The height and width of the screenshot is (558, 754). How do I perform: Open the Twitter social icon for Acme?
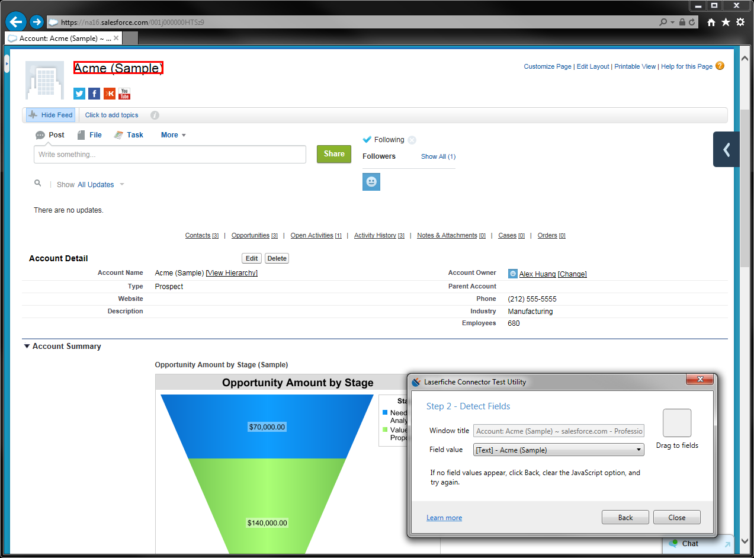coord(79,94)
